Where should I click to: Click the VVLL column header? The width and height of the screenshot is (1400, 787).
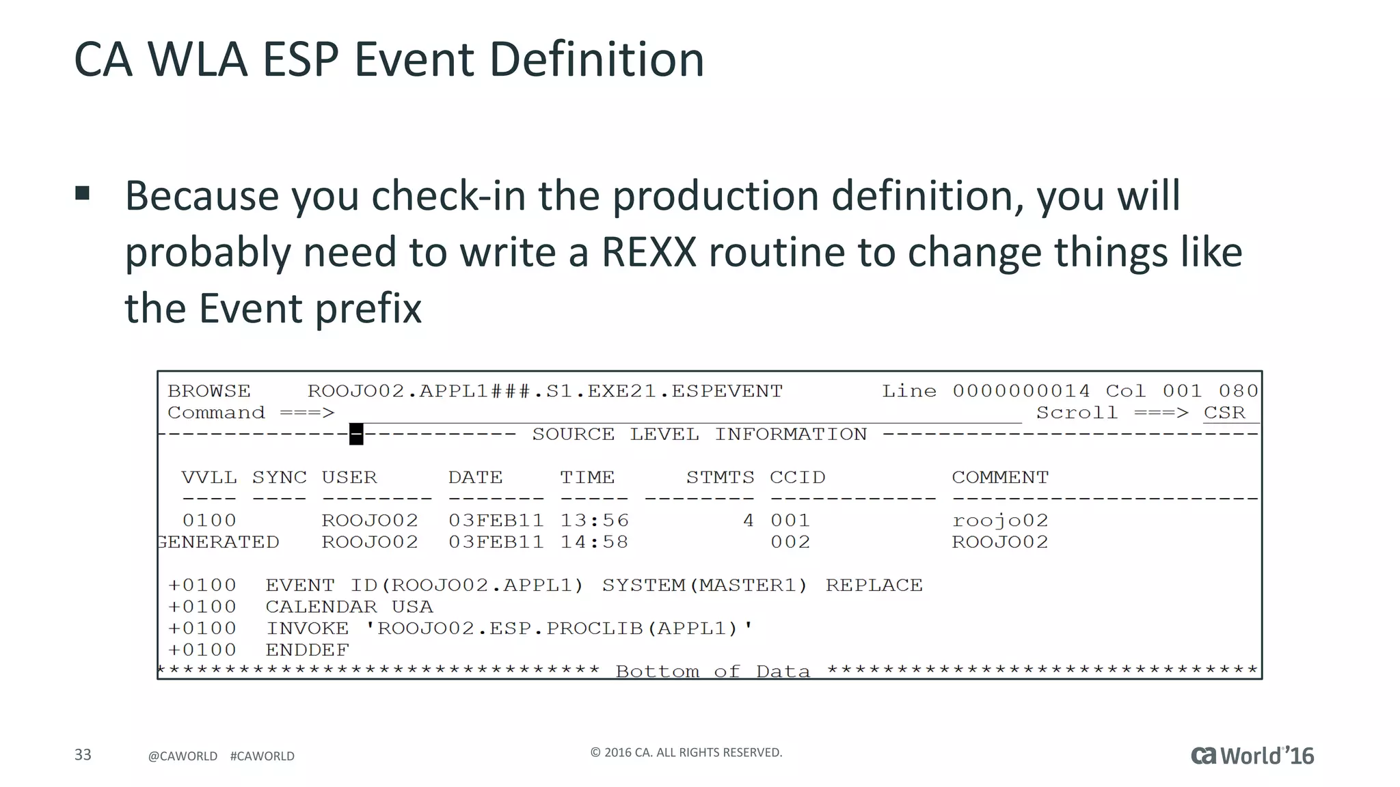pyautogui.click(x=209, y=478)
